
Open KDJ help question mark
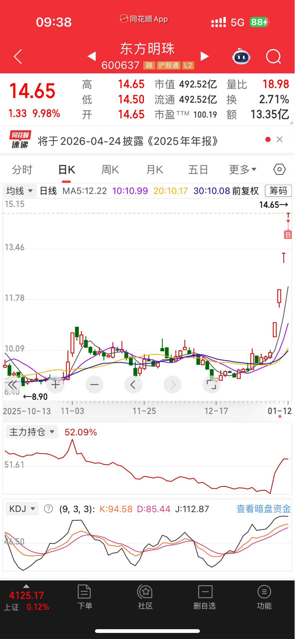coord(48,509)
